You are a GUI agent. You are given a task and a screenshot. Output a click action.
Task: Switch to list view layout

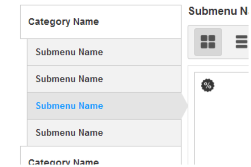click(x=242, y=42)
